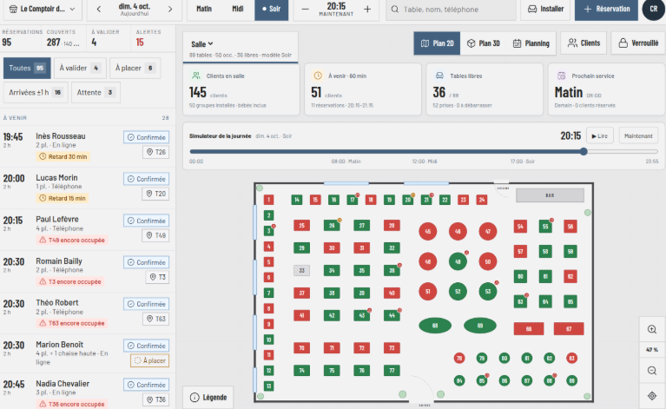666x409 pixels.
Task: Open Inès Rousseau's Confirmée status
Action: pos(147,137)
